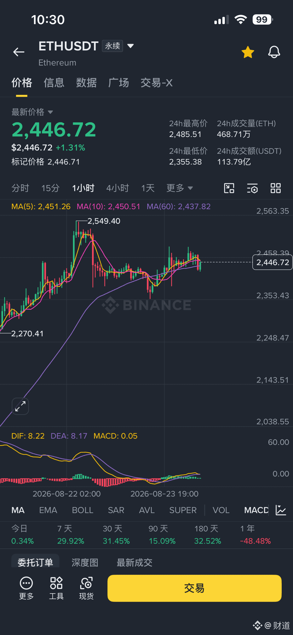Image resolution: width=293 pixels, height=635 pixels.
Task: Switch to the 最新成交 tab
Action: click(x=134, y=562)
